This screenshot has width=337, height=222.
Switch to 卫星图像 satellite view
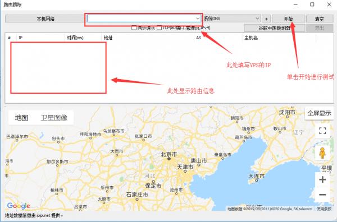[x=54, y=118]
